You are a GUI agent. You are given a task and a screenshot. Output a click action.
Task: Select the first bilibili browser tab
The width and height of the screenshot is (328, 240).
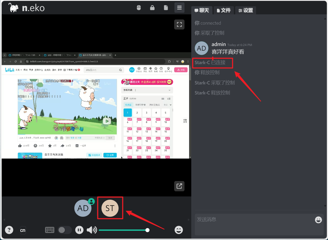tap(24, 55)
